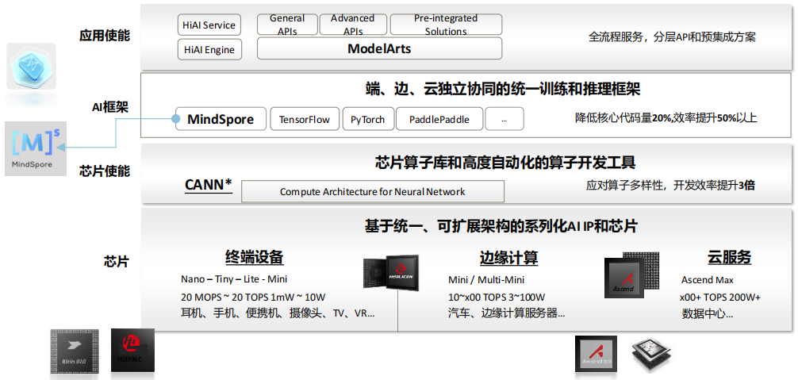
Task: Choose the TensorFlow framework box
Action: click(x=305, y=119)
